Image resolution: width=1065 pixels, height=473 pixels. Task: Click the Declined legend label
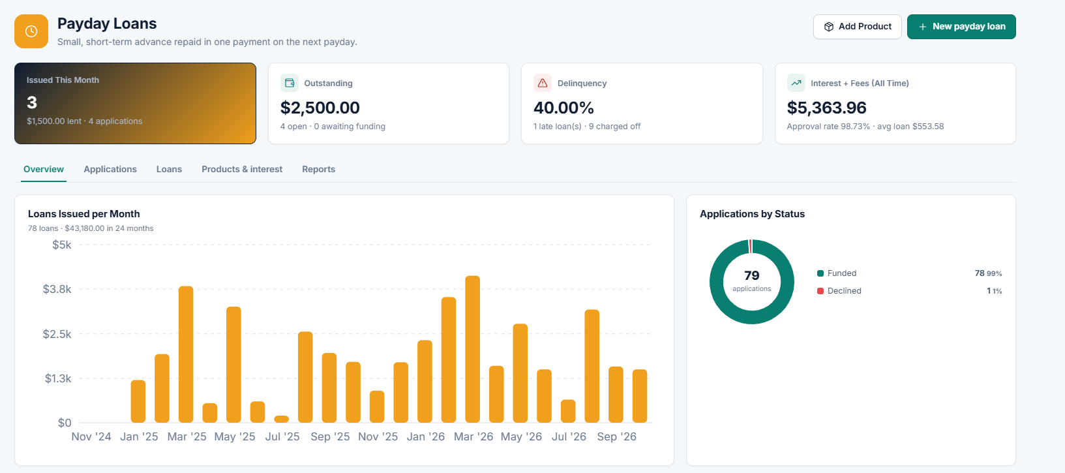[x=845, y=291]
